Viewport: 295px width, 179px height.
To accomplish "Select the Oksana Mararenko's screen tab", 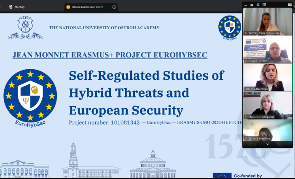I will click(x=90, y=7).
